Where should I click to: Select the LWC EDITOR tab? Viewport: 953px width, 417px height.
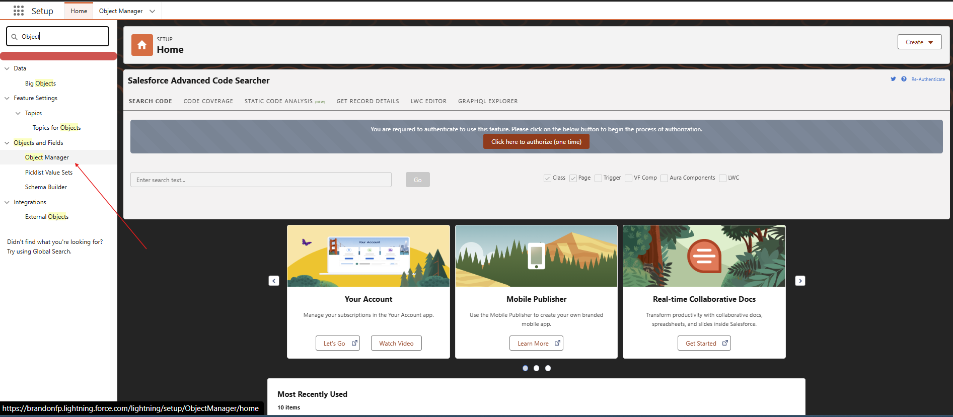click(x=428, y=101)
